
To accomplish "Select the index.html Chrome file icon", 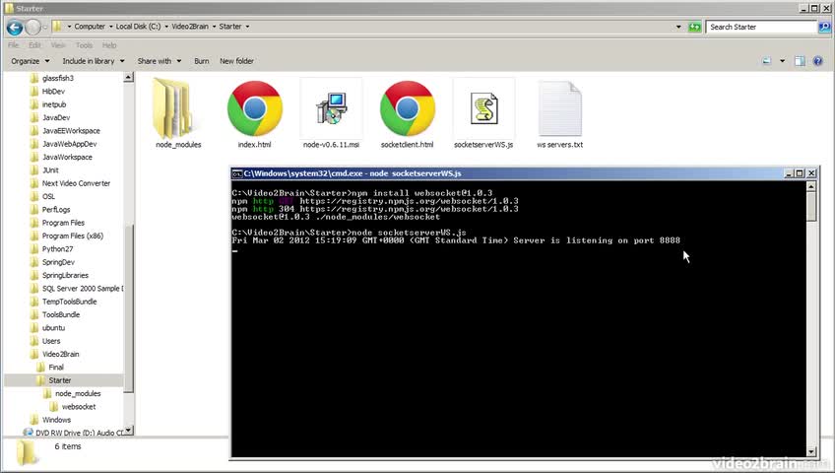I will click(255, 108).
